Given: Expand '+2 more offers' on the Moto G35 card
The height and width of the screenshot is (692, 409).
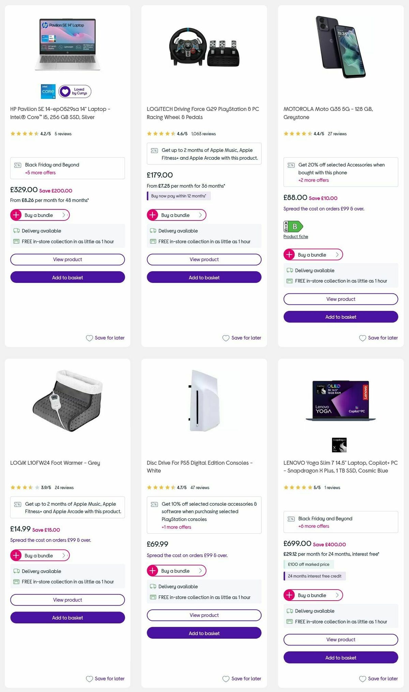Looking at the screenshot, I should (314, 180).
